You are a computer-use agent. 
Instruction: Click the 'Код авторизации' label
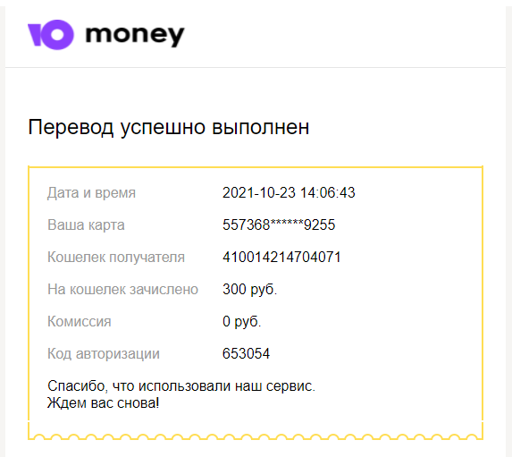(x=104, y=354)
